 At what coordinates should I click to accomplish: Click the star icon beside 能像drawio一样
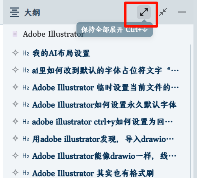click(15, 156)
